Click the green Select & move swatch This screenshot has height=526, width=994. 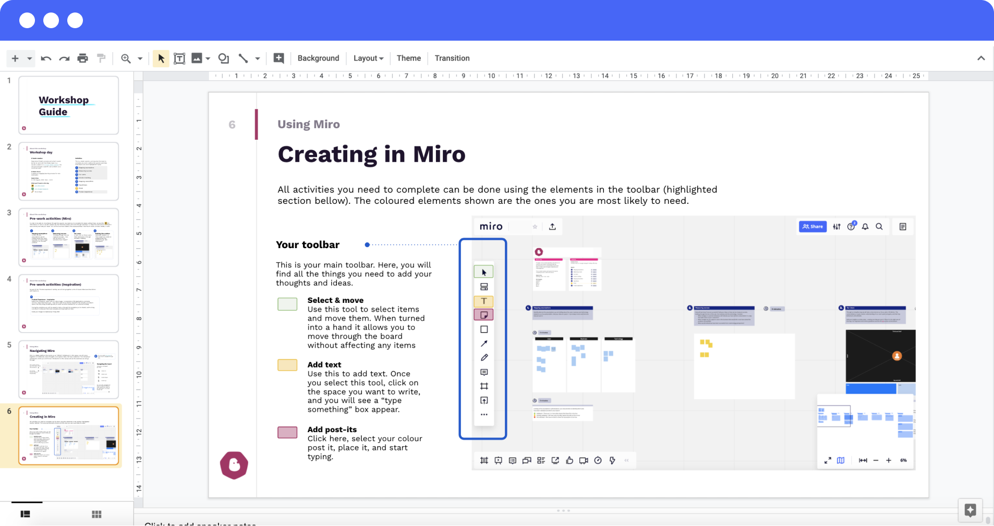pos(287,304)
